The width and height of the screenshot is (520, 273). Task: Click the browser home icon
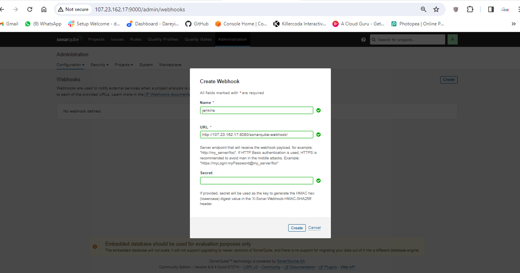click(x=44, y=9)
